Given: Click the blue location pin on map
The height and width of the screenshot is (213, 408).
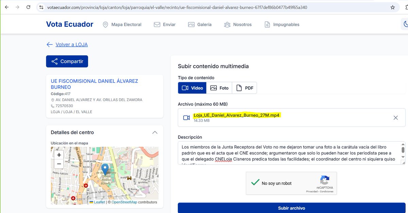Looking at the screenshot, I should 105,169.
